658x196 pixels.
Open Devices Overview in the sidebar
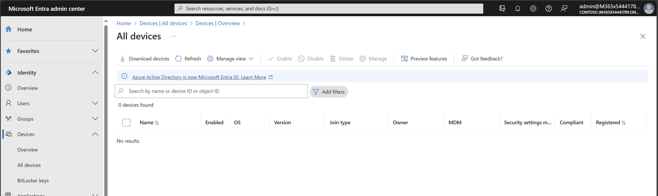(x=28, y=150)
